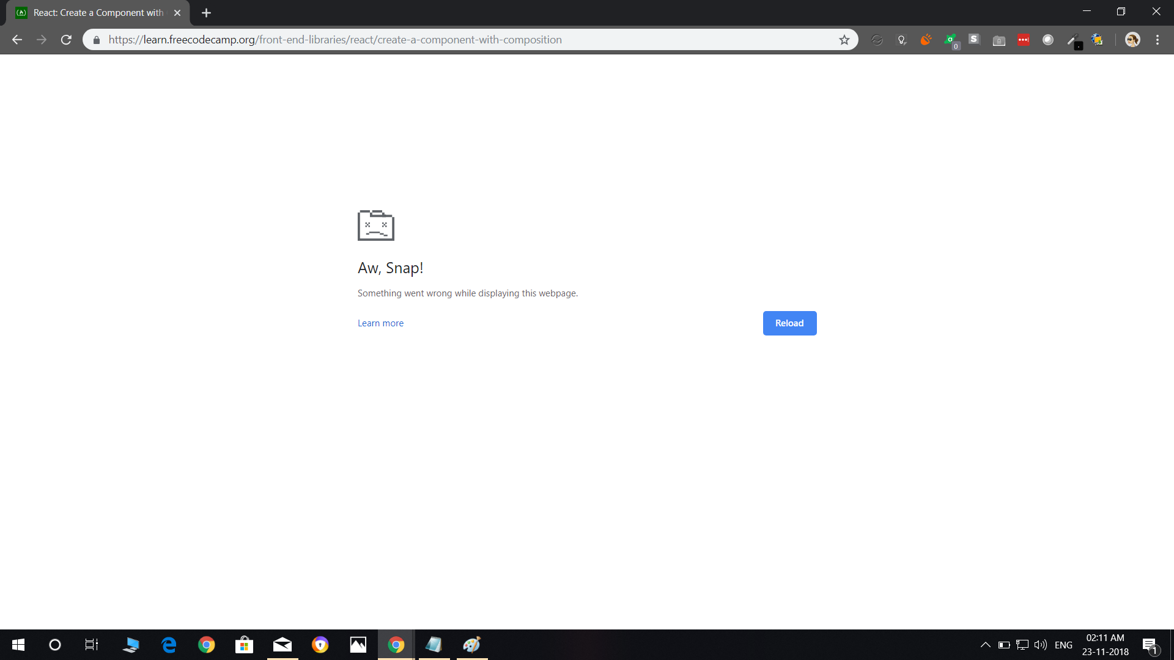1174x660 pixels.
Task: Show hidden system tray icons
Action: tap(985, 645)
